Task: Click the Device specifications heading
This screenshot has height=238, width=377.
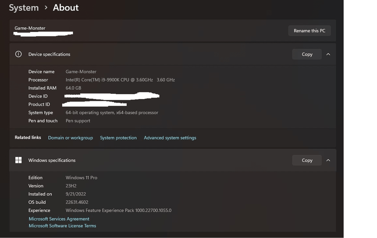Action: (49, 54)
